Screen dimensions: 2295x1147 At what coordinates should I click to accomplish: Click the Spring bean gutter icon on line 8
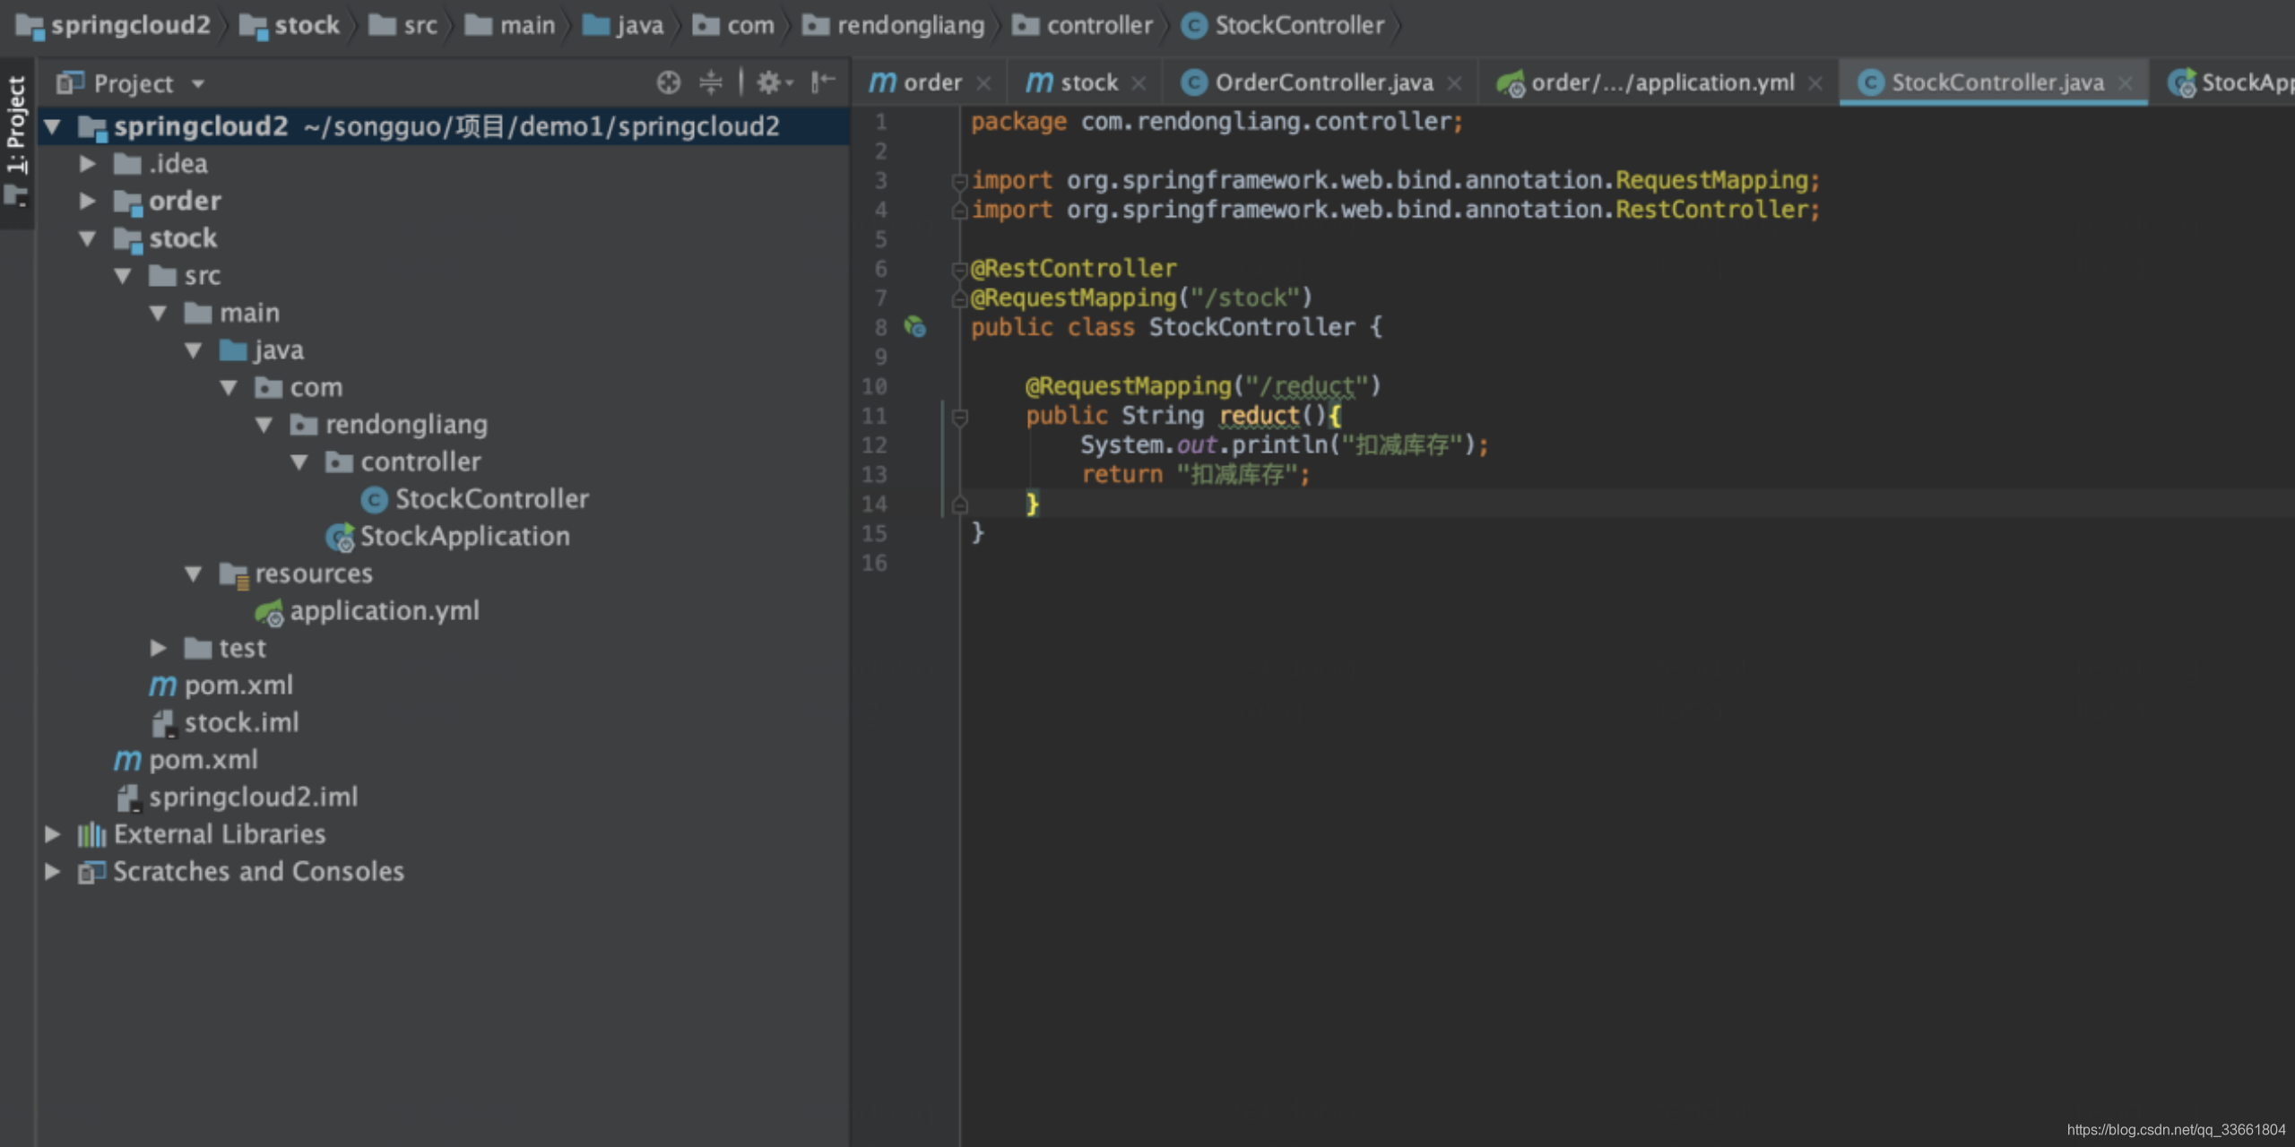click(x=914, y=326)
